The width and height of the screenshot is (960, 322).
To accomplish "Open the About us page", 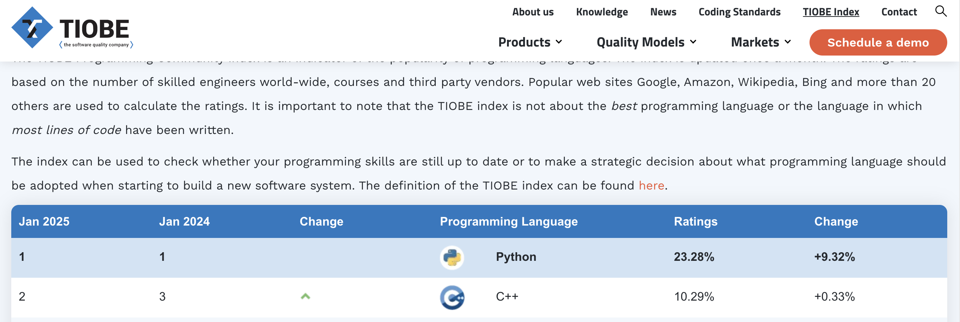I will (x=533, y=12).
